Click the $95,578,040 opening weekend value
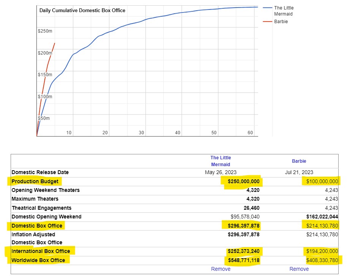347x278 pixels. tap(245, 217)
